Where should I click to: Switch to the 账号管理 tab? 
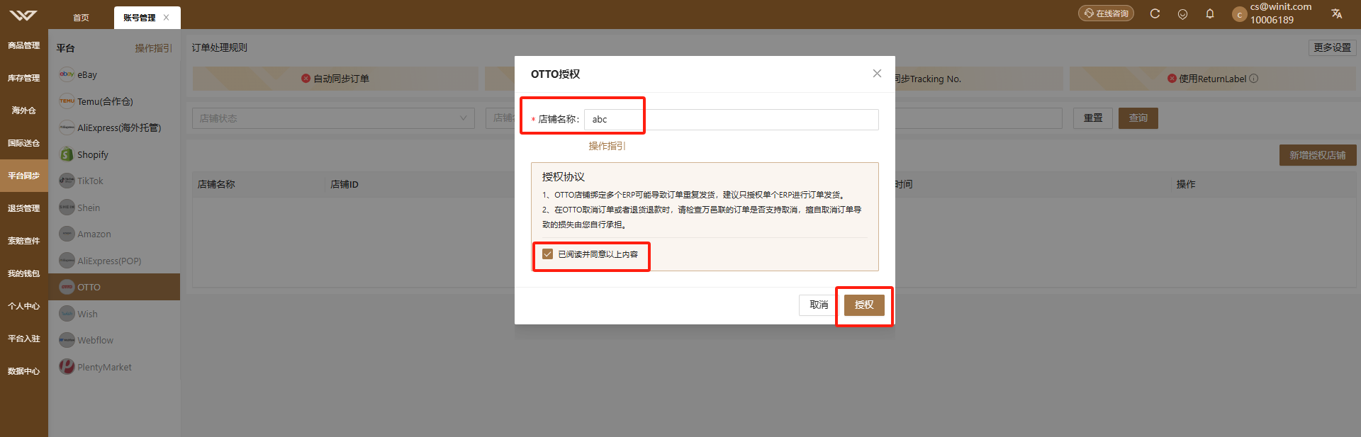139,18
